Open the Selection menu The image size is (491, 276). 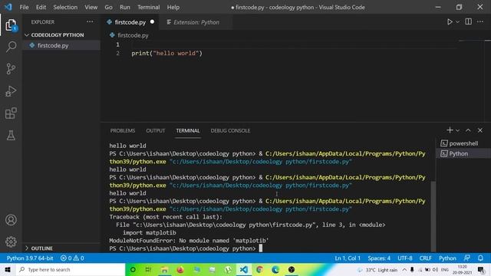click(x=65, y=7)
